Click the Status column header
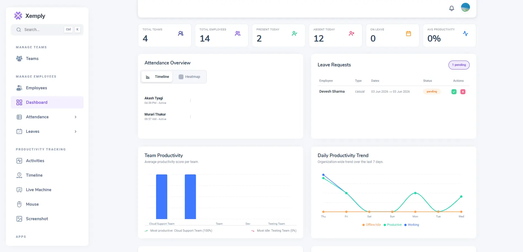The image size is (523, 252). coord(428,81)
